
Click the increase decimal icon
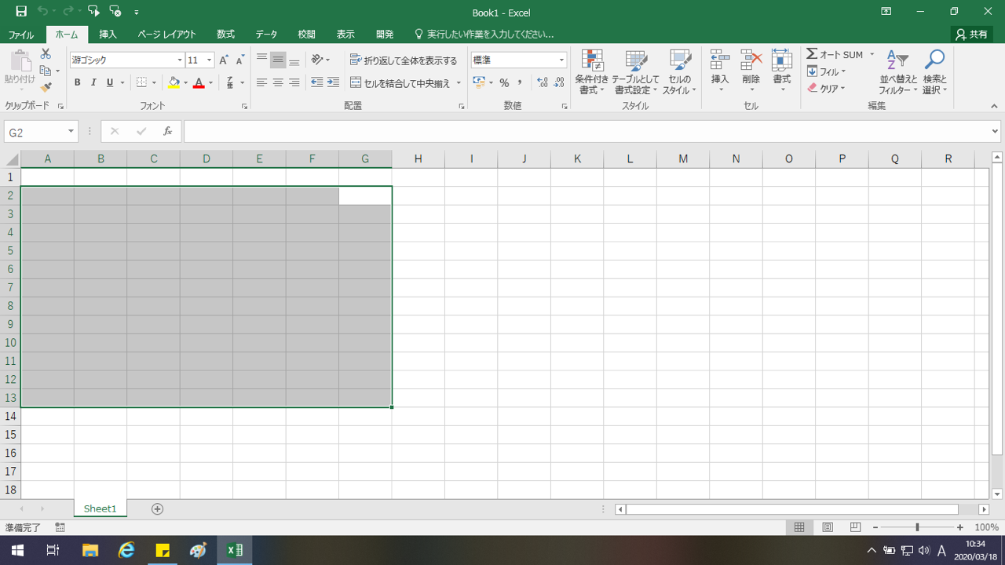(542, 82)
